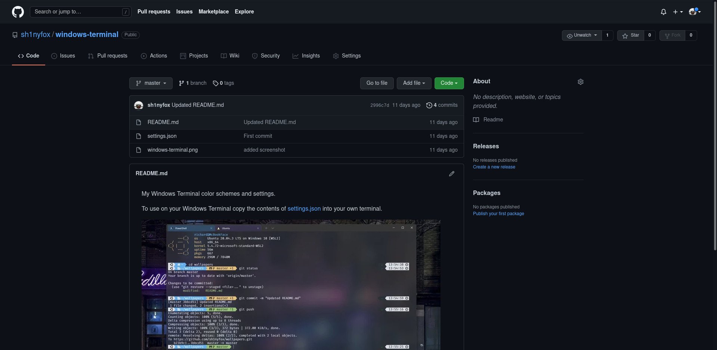Fork the repository using the fork icon
717x350 pixels.
click(667, 35)
